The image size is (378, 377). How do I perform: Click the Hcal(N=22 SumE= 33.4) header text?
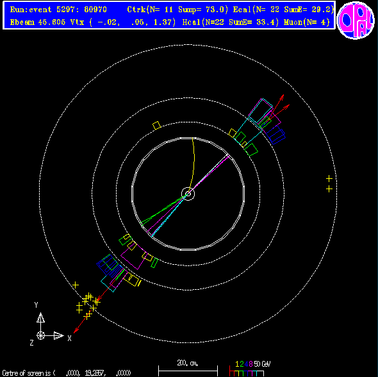231,22
